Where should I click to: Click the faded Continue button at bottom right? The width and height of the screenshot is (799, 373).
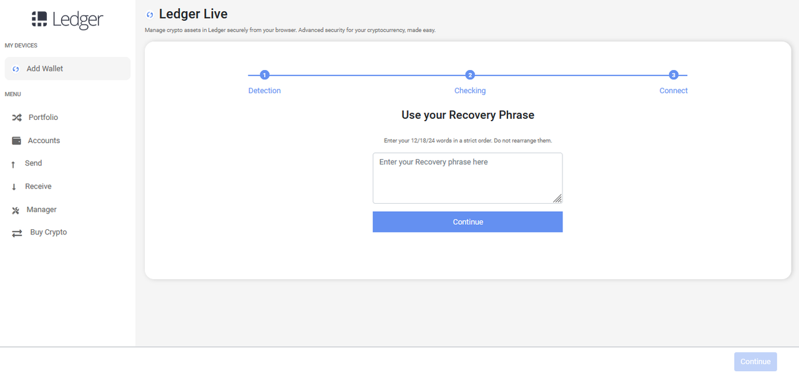(755, 362)
